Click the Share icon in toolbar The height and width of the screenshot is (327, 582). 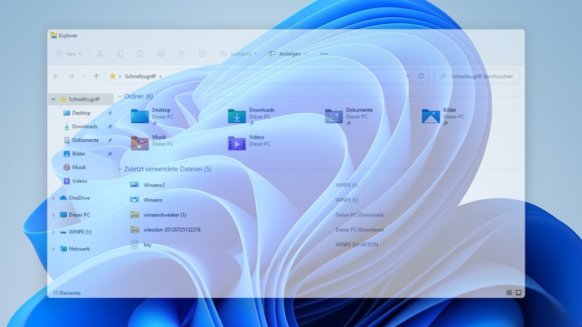[x=182, y=54]
